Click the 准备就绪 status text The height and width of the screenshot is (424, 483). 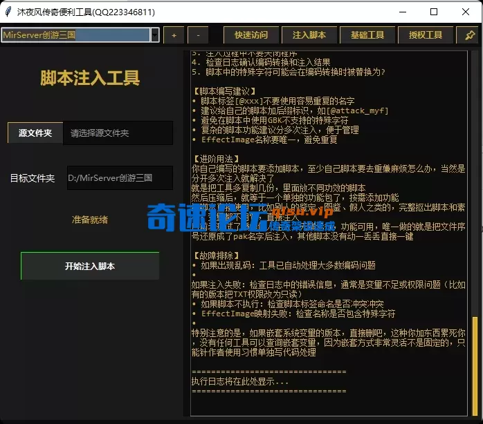click(x=90, y=220)
